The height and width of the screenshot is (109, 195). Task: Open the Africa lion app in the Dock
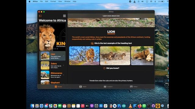(x=158, y=106)
